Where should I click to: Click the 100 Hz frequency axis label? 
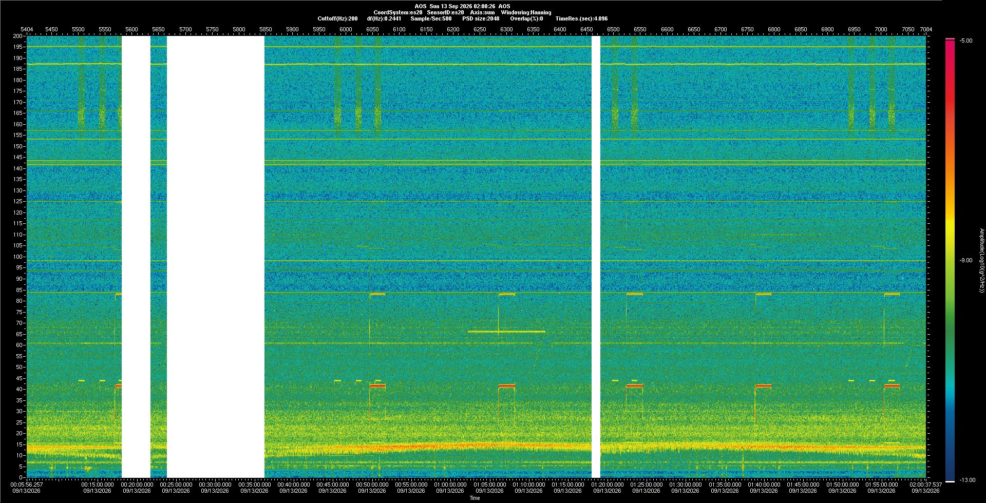point(18,257)
